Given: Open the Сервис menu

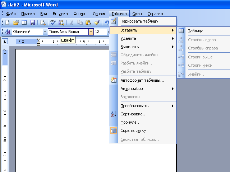Looking at the screenshot, I should click(99, 14).
